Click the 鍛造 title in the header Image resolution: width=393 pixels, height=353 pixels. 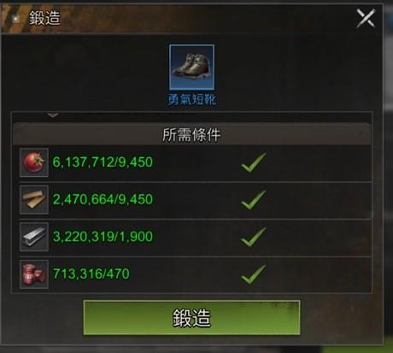point(44,18)
